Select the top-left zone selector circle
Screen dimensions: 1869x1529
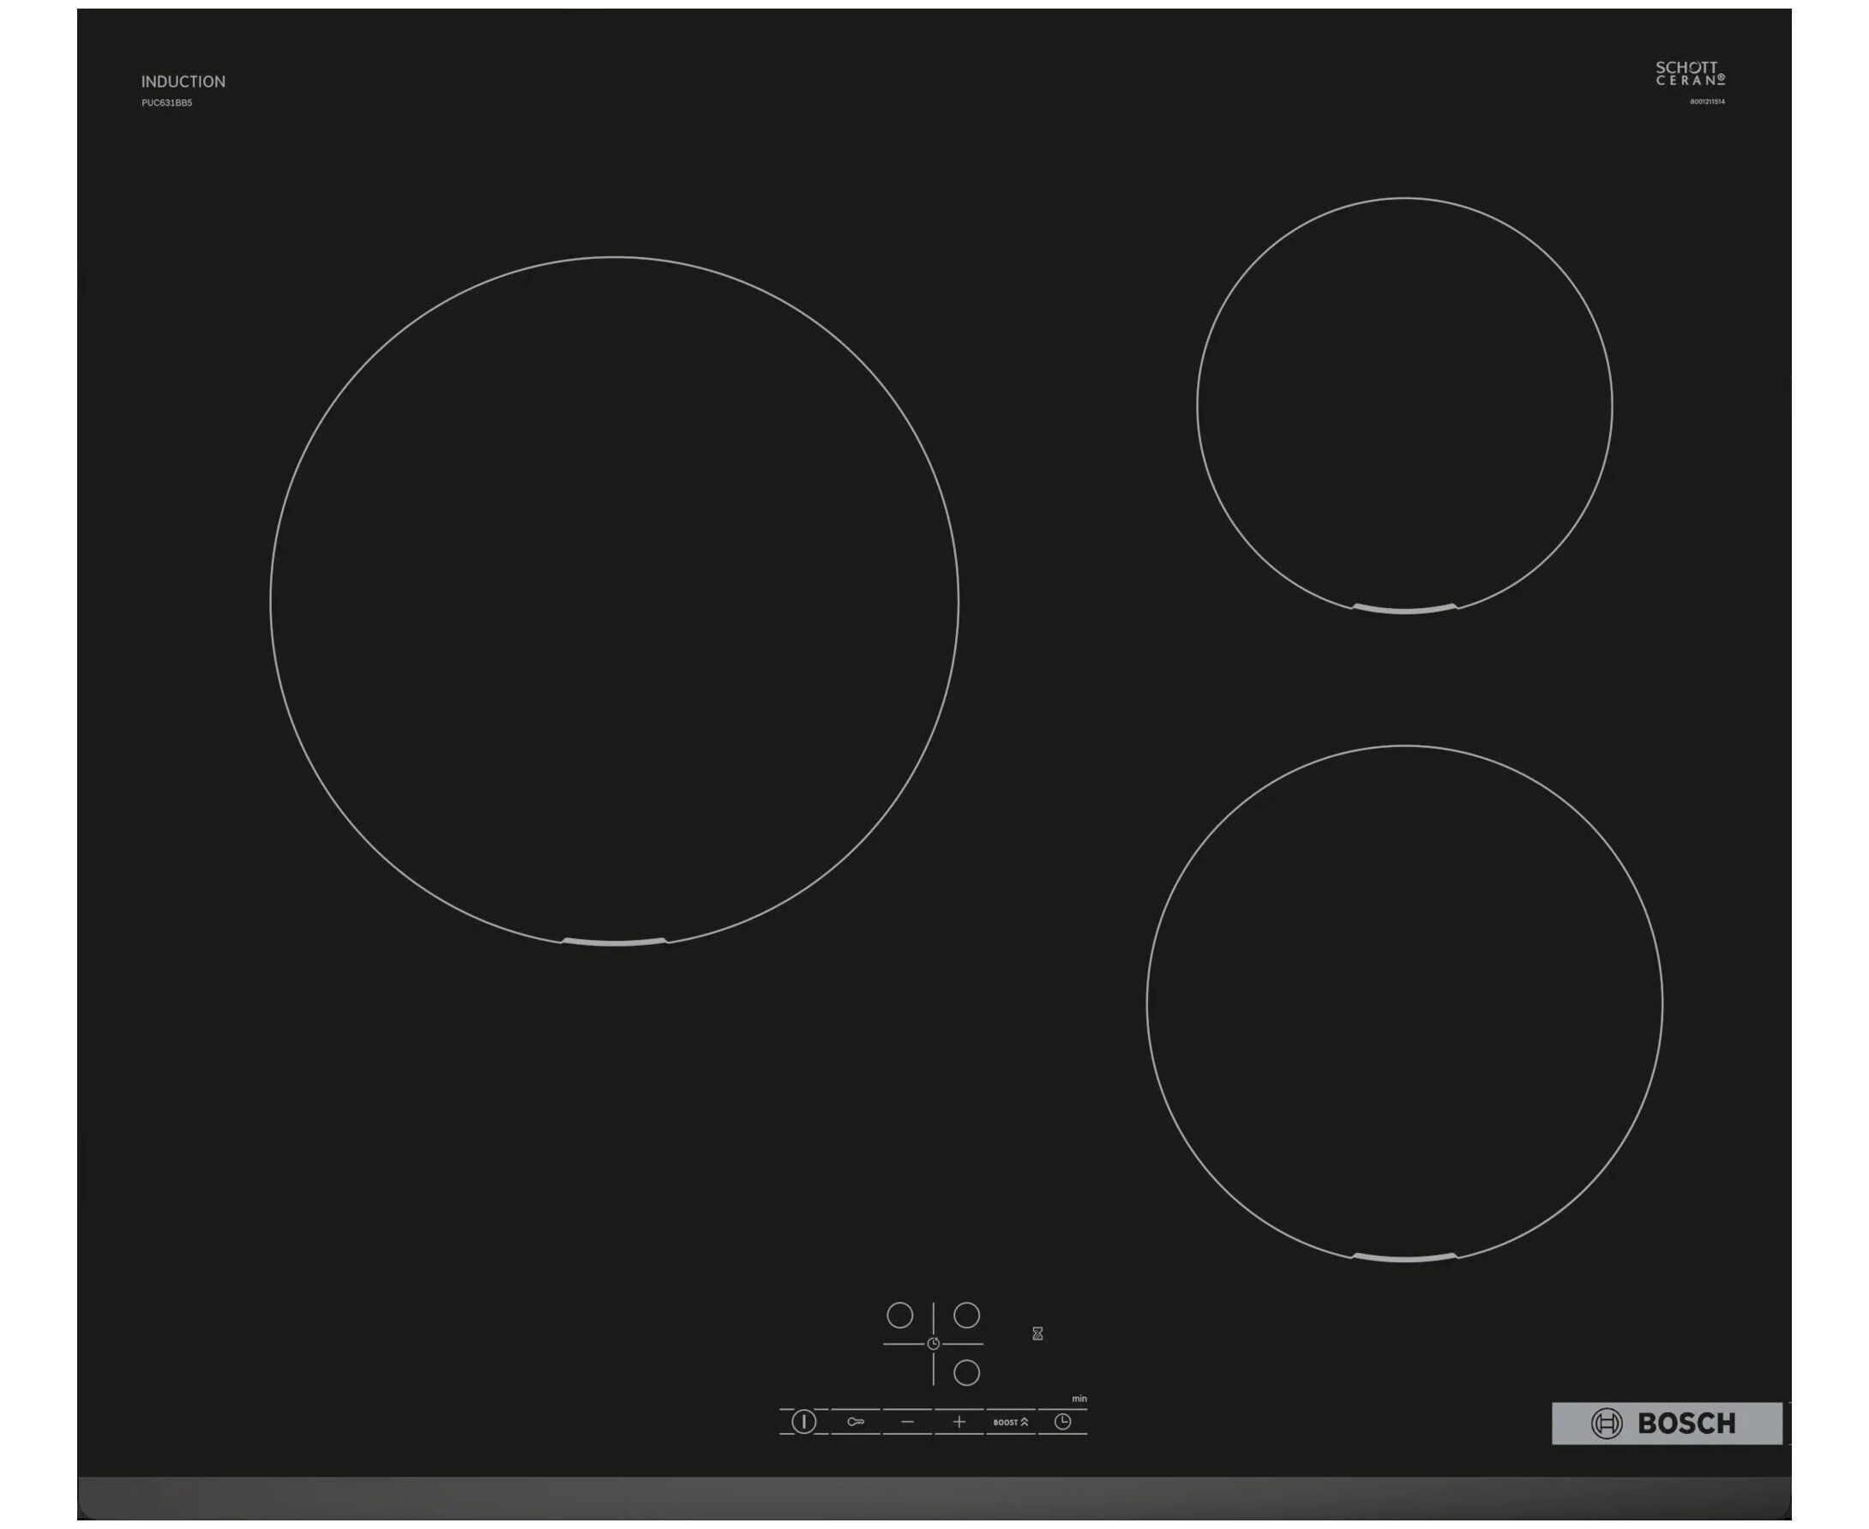(x=898, y=1315)
